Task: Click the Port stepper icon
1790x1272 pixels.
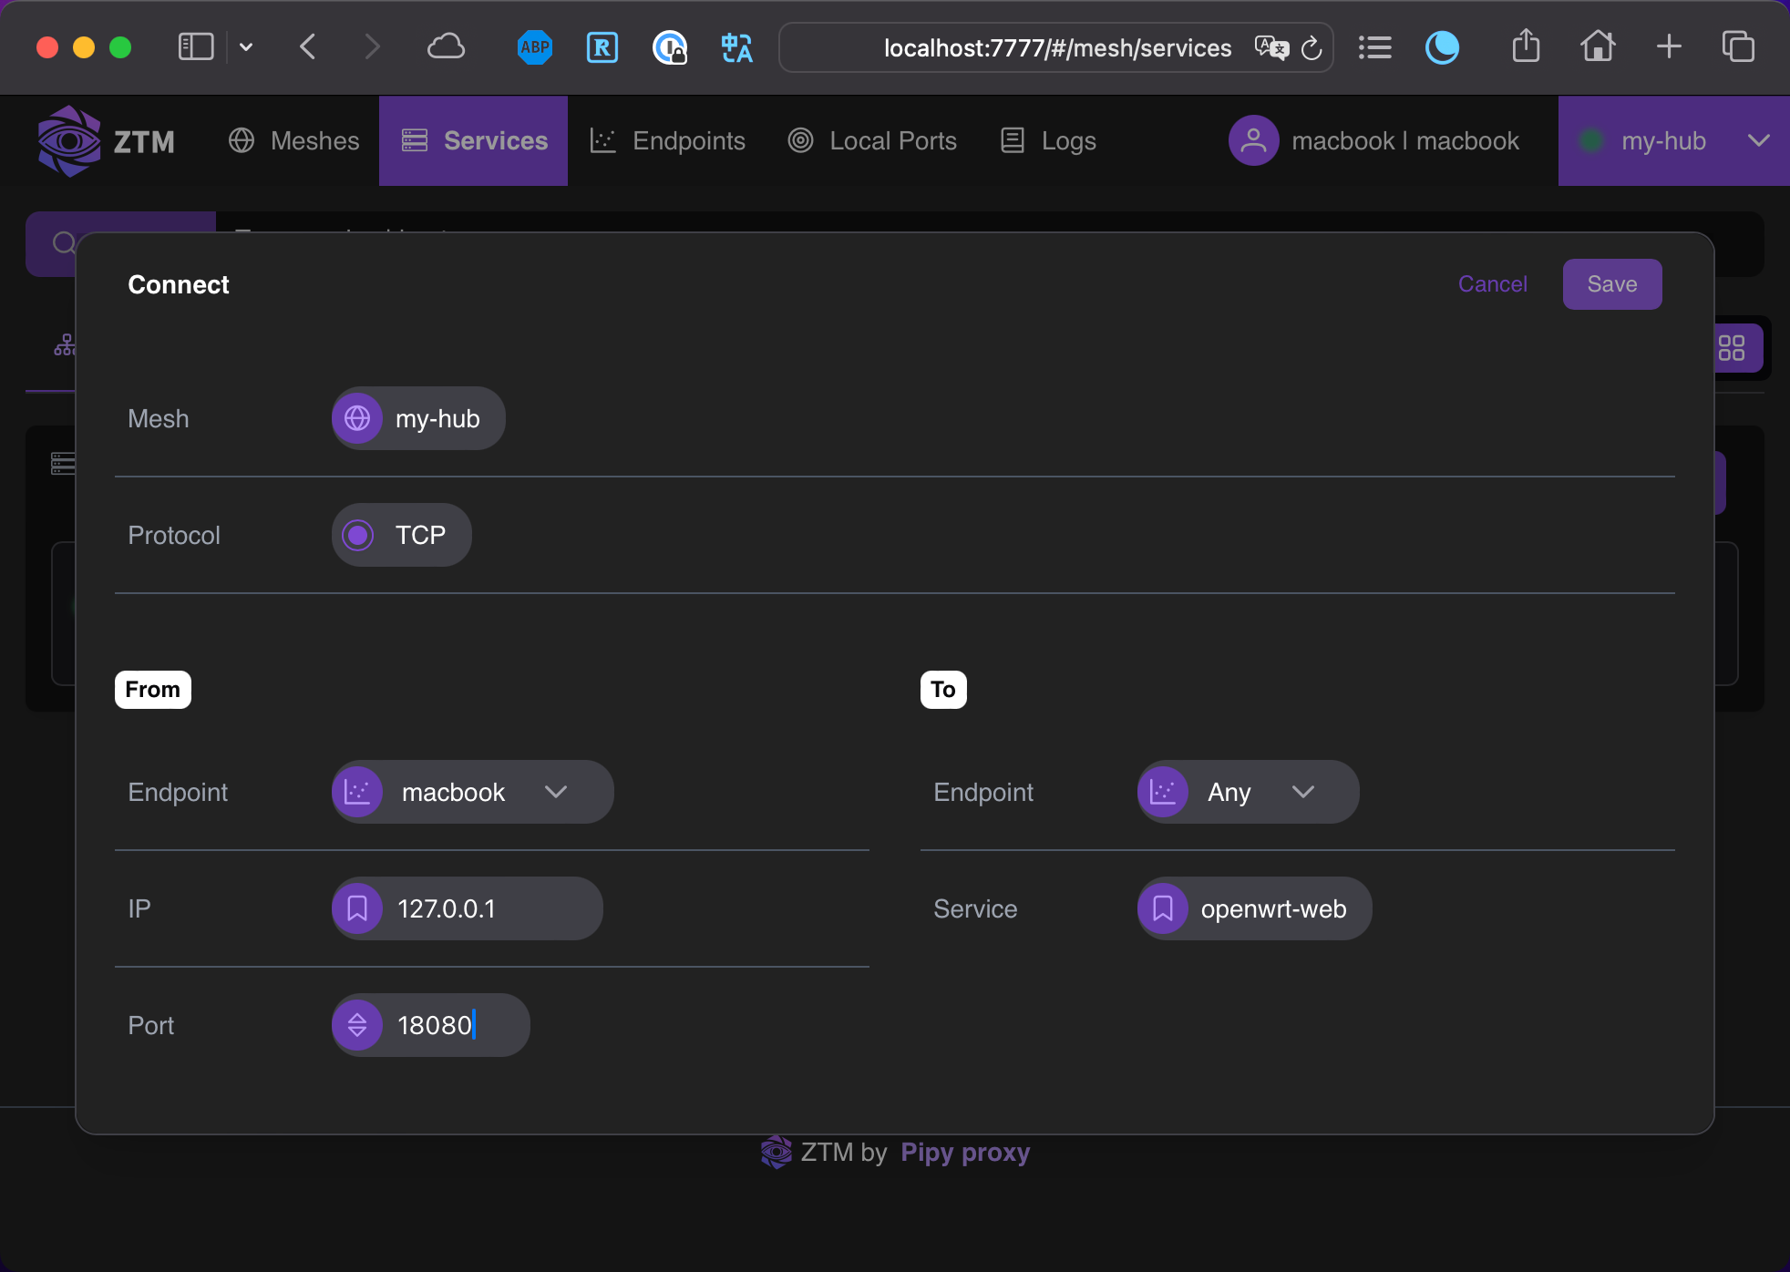Action: (x=357, y=1025)
